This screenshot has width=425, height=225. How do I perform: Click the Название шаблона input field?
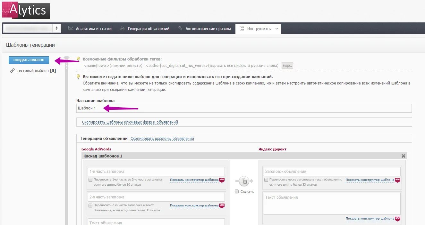[244, 108]
